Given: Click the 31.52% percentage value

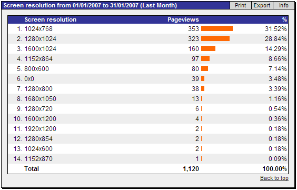Looking at the screenshot, I should 276,29.
